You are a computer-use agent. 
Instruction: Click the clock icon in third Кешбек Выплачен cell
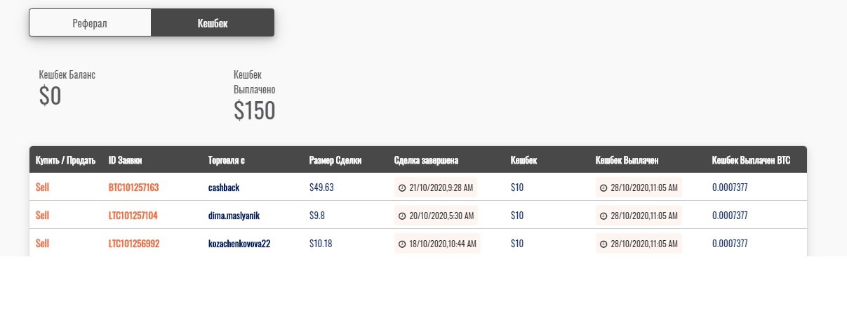[603, 244]
